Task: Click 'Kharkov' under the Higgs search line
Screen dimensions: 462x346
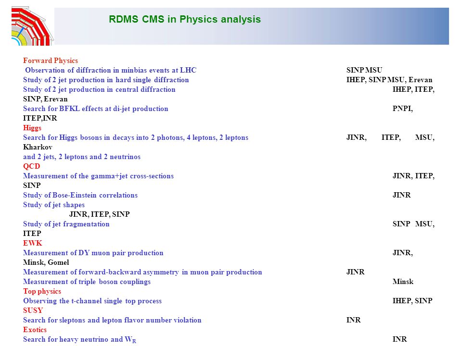Action: click(x=38, y=147)
